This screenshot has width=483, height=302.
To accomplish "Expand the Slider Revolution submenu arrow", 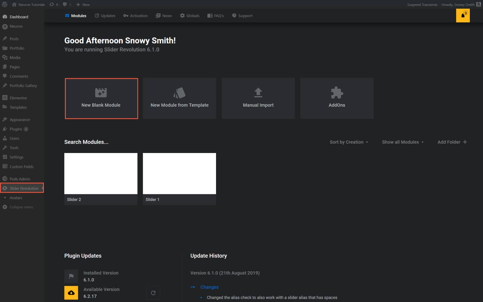I will click(42, 188).
